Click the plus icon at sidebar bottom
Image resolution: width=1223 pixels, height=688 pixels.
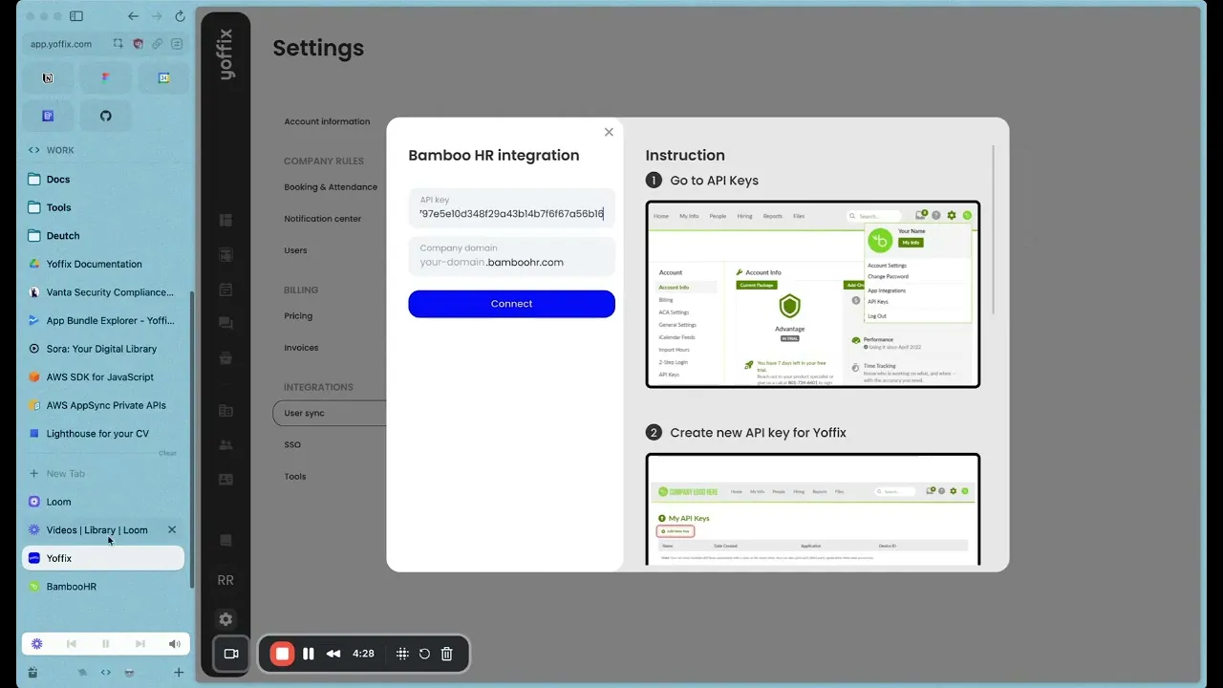(179, 673)
